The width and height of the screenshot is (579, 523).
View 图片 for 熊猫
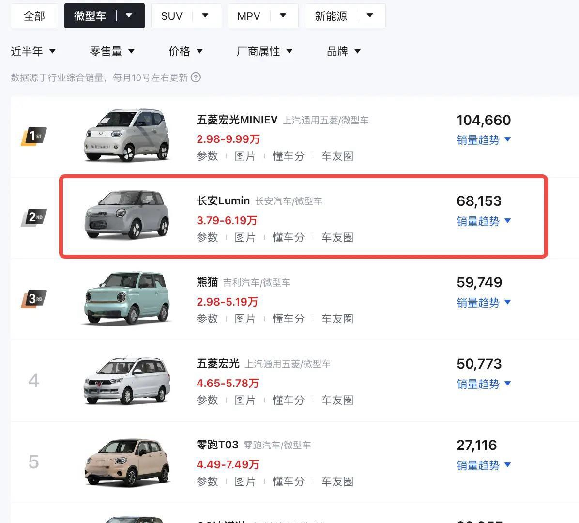click(x=245, y=319)
